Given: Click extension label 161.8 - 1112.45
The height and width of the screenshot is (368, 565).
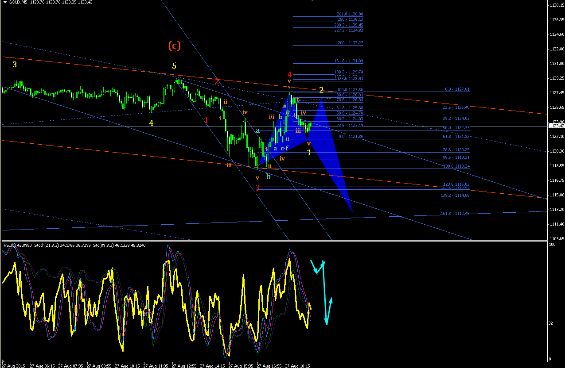Looking at the screenshot, I should pyautogui.click(x=455, y=214).
